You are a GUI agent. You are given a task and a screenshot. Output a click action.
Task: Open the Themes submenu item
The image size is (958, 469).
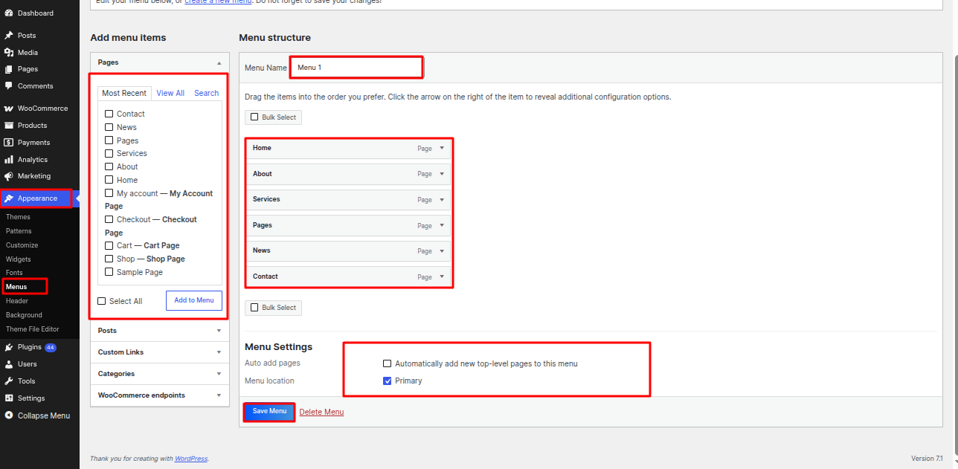coord(19,217)
